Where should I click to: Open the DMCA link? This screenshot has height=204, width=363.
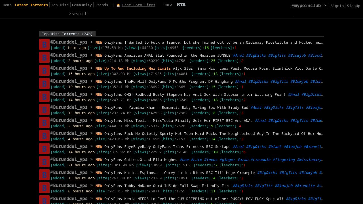point(168,5)
